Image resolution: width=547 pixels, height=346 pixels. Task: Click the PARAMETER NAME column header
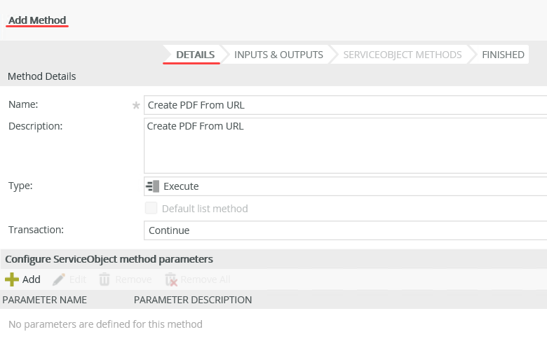(x=45, y=300)
